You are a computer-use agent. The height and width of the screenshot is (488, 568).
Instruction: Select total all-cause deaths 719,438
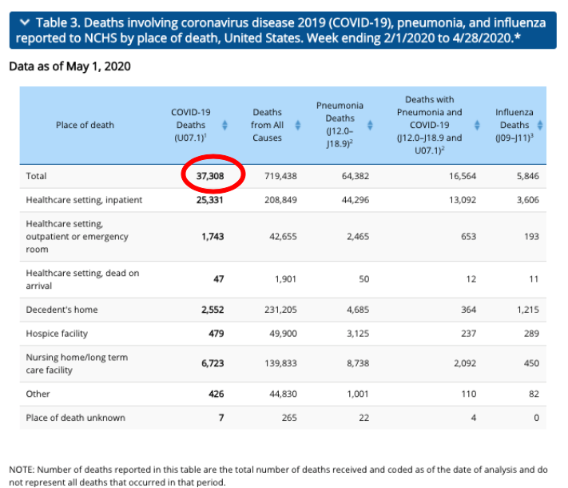point(280,176)
